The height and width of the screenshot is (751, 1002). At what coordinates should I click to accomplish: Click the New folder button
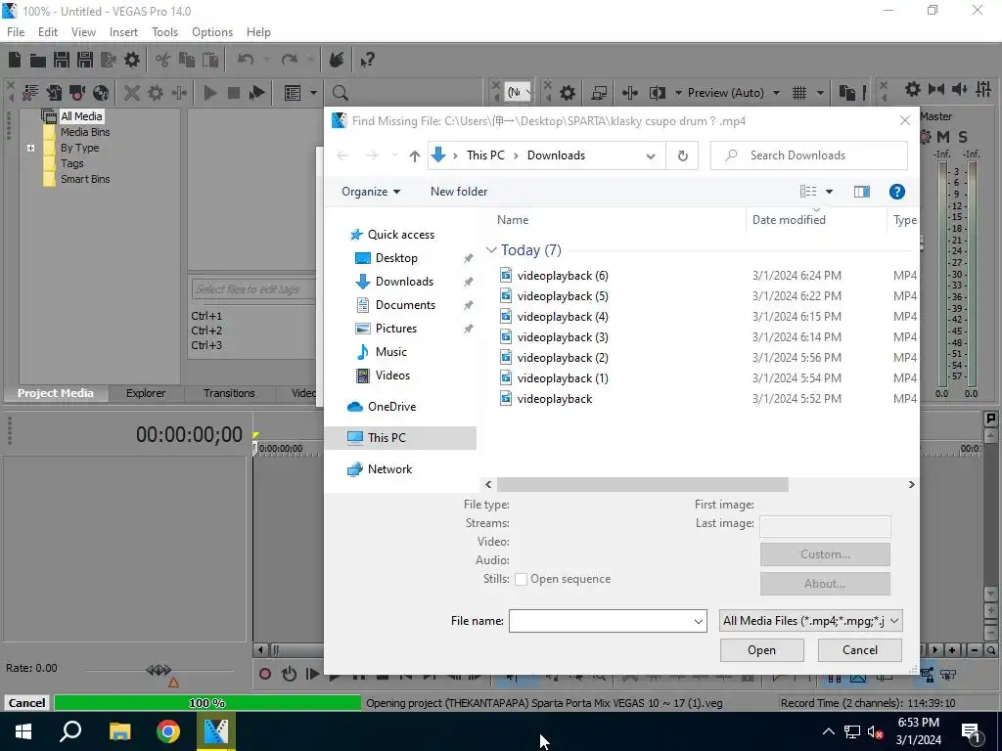(x=459, y=192)
